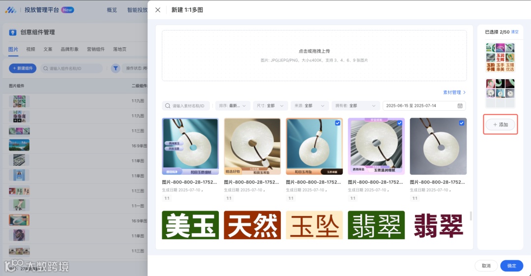
Task: Click the 投放管理平台 title text
Action: 42,10
